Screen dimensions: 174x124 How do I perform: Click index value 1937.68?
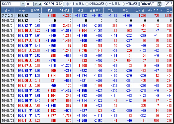tap(22, 56)
